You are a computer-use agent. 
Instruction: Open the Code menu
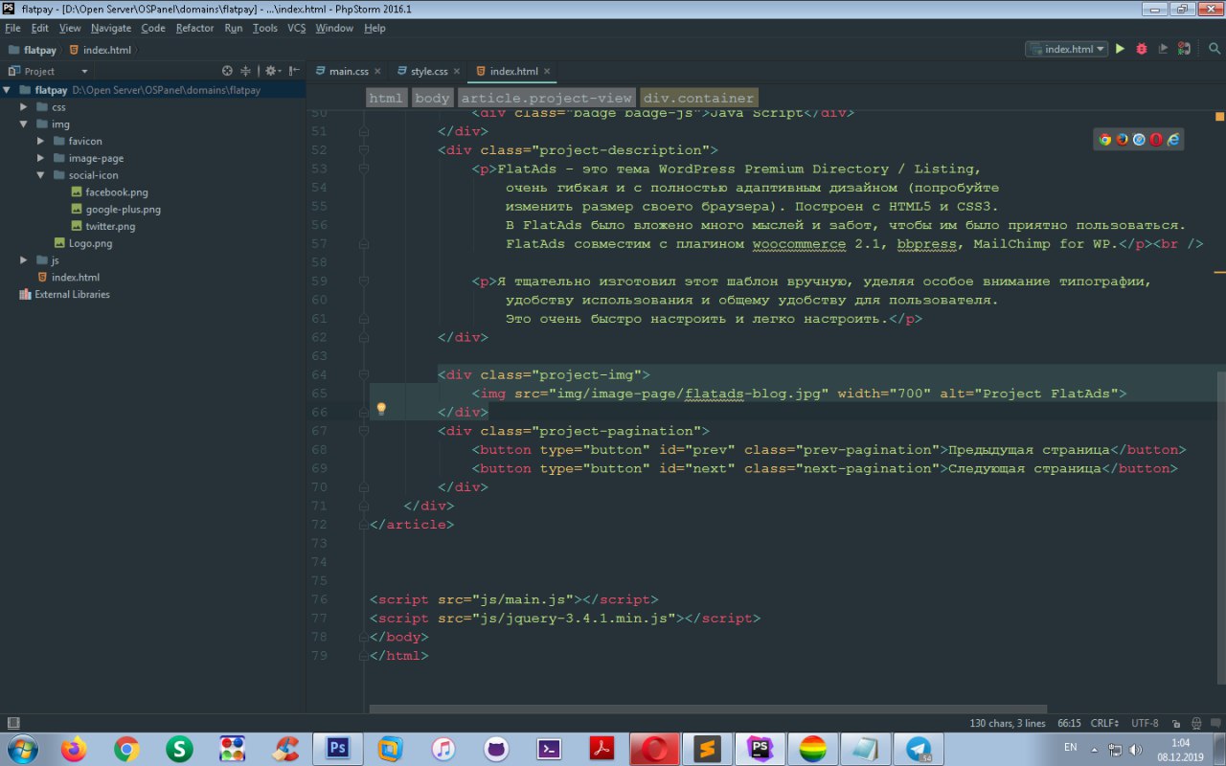153,28
